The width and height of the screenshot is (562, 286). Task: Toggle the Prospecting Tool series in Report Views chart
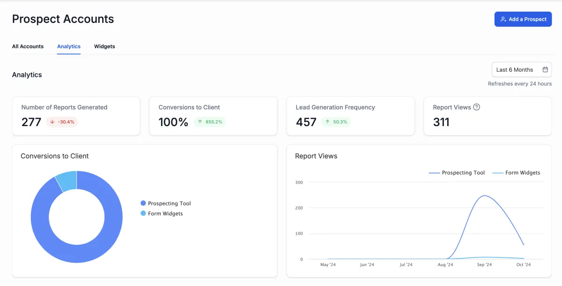[x=463, y=173]
